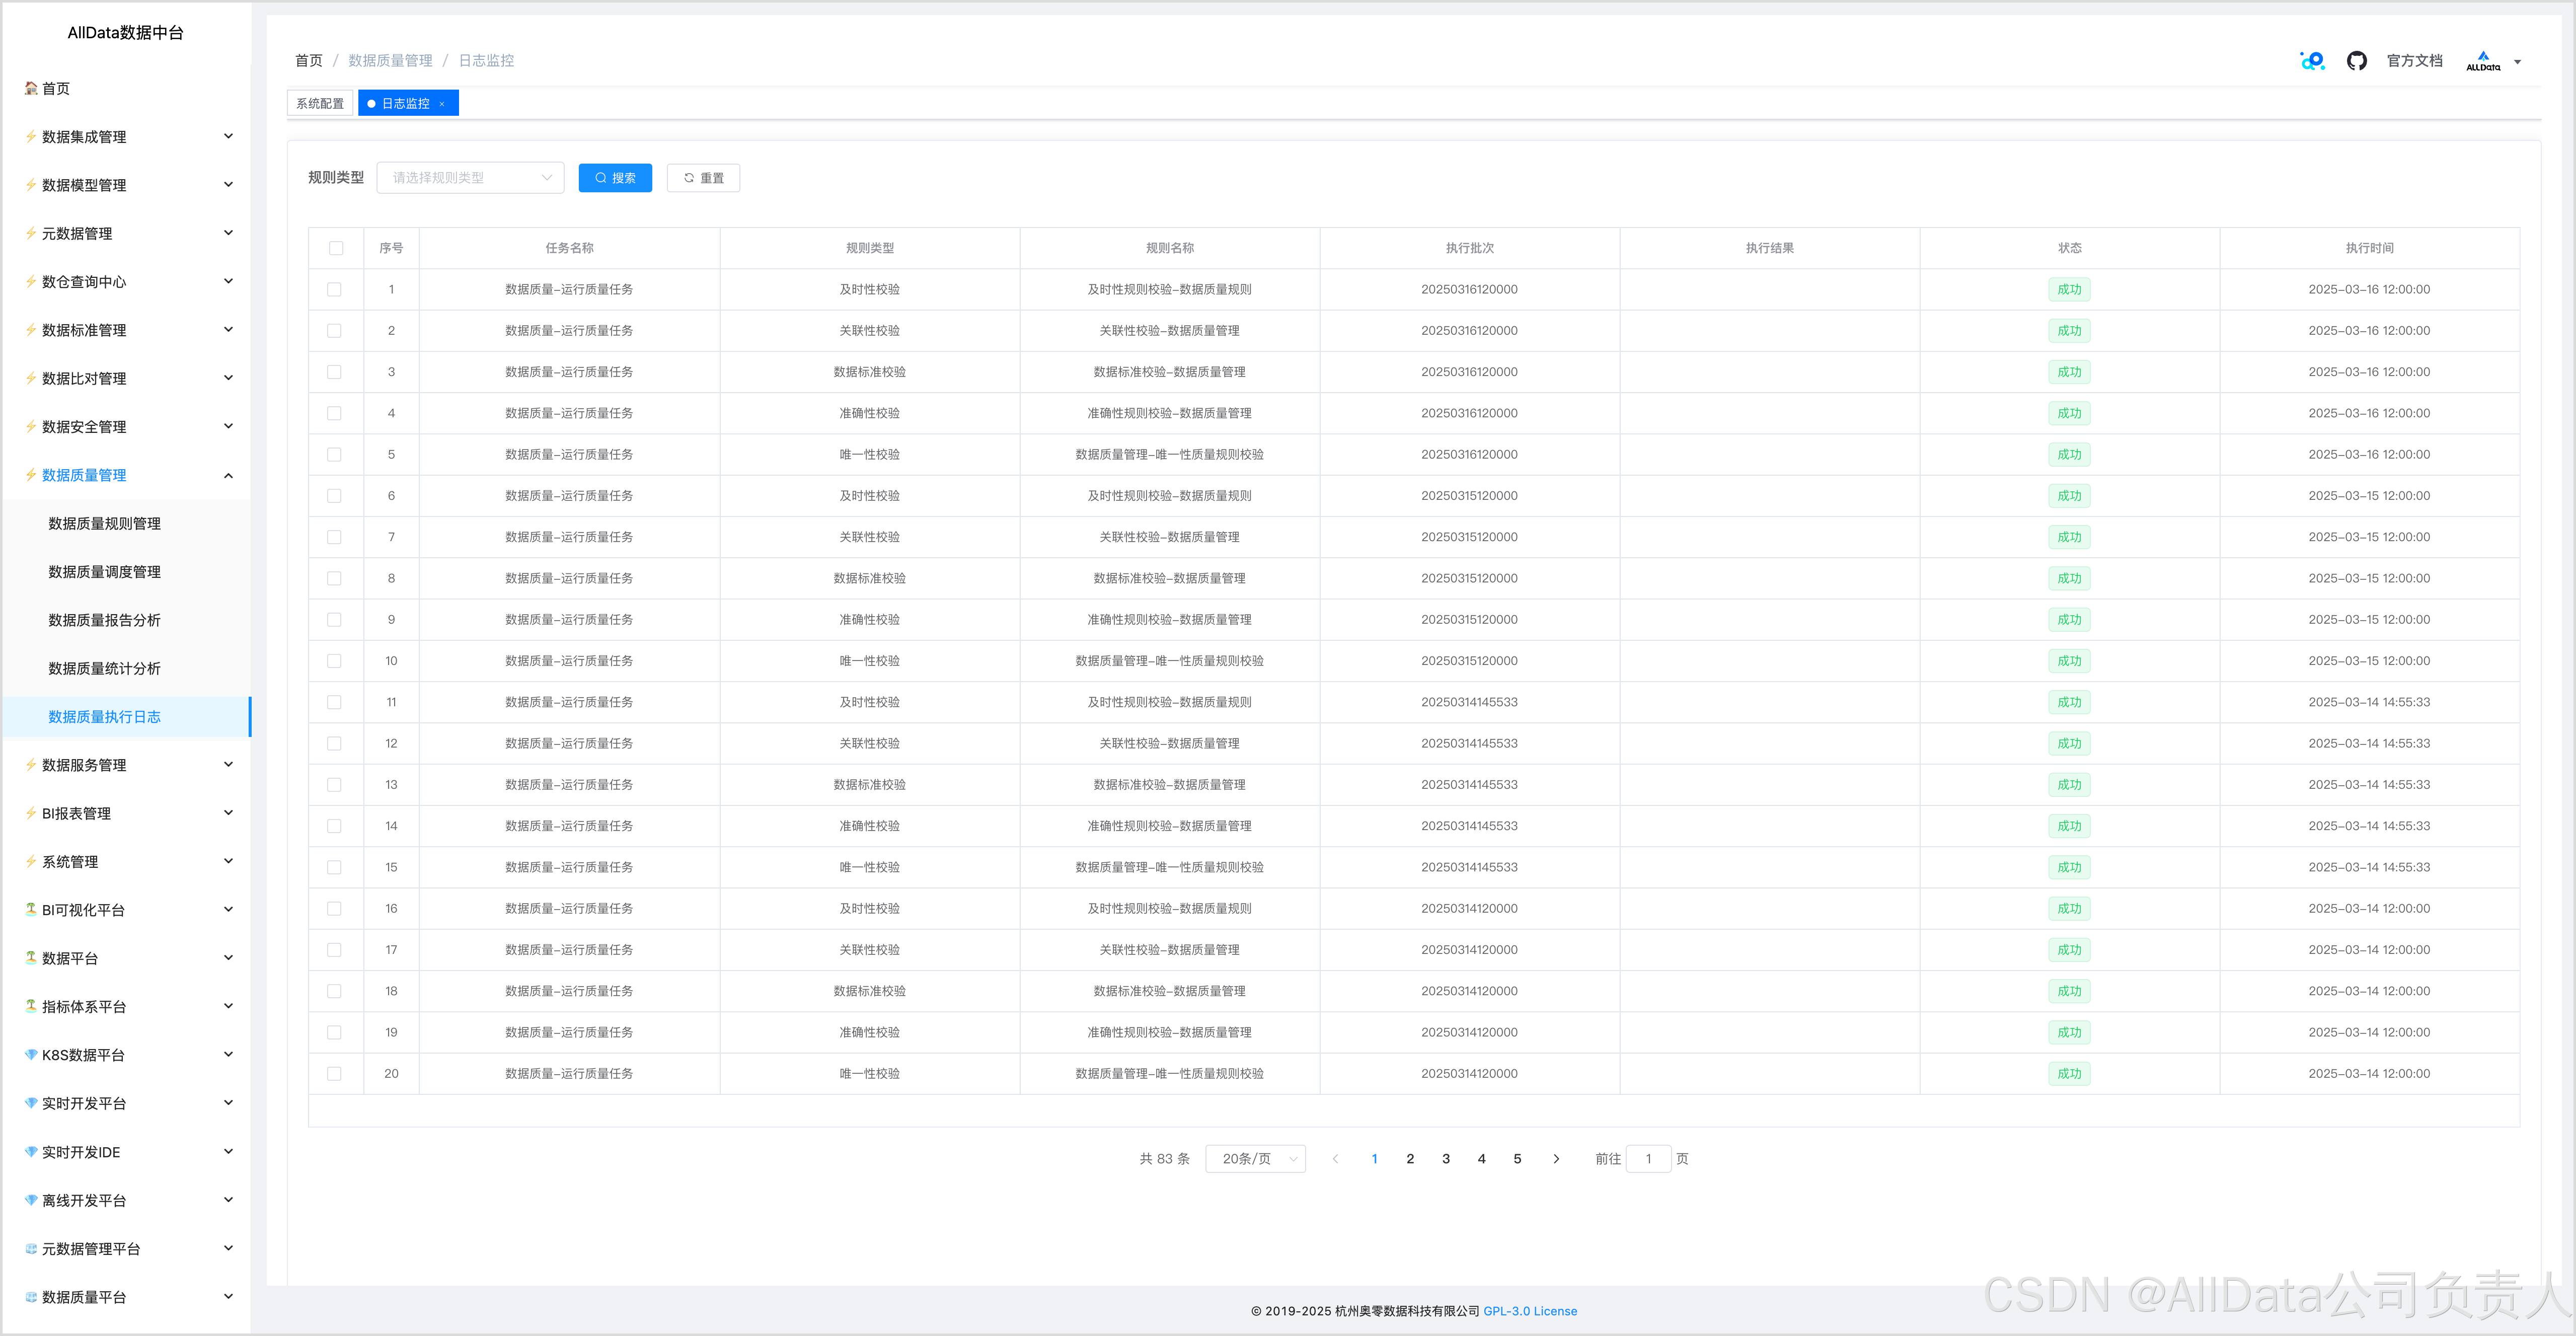Click the icon beside BI可视化平台

pyautogui.click(x=31, y=910)
